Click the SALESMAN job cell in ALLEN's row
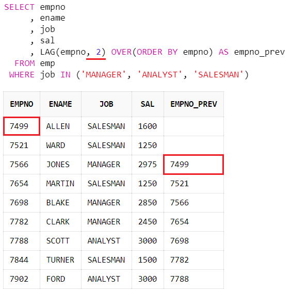This screenshot has width=291, height=292. 106,126
